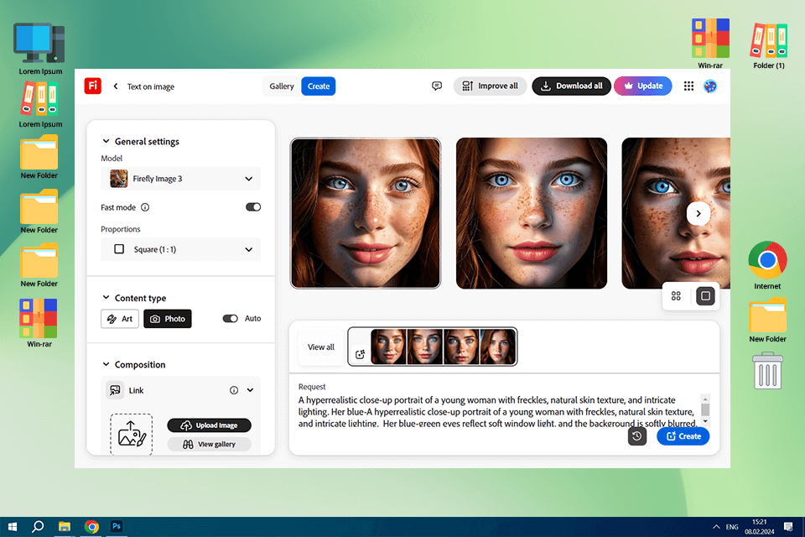Select the second generated portrait image
Viewport: 805px width, 537px height.
[x=532, y=213]
